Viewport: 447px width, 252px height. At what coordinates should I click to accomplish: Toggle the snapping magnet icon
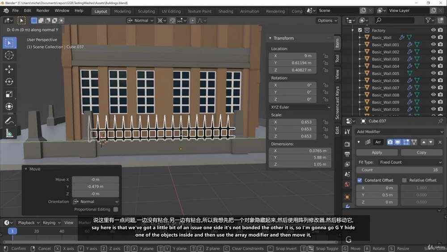click(x=173, y=21)
